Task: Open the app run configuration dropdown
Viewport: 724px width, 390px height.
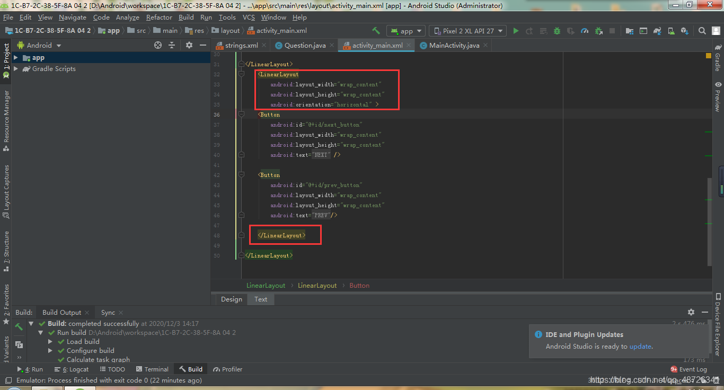Action: tap(406, 31)
